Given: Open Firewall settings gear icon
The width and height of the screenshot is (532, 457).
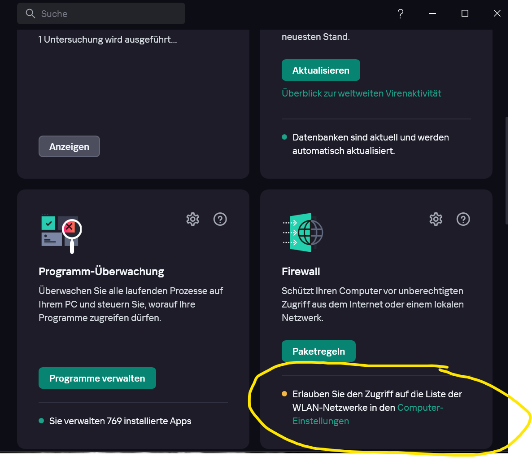Looking at the screenshot, I should pyautogui.click(x=436, y=219).
